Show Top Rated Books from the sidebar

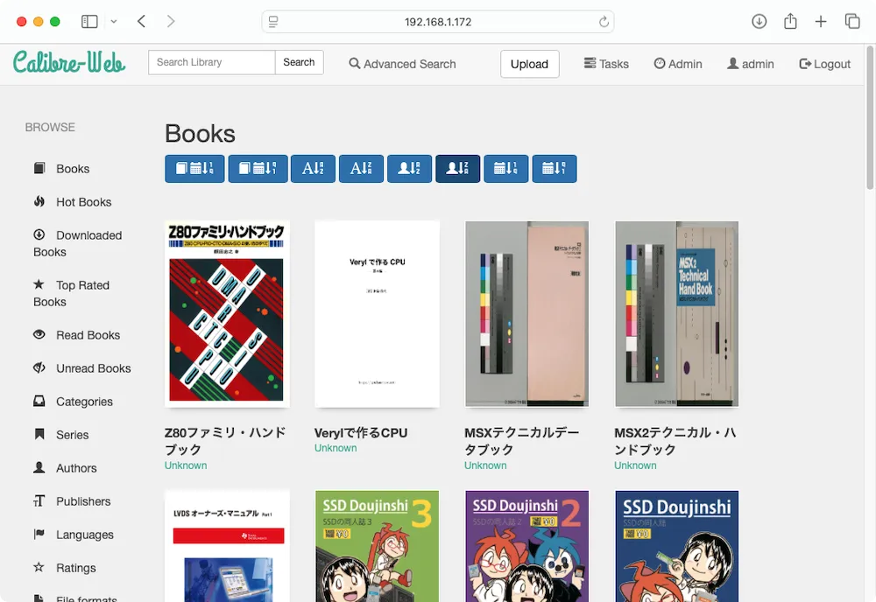pyautogui.click(x=72, y=293)
